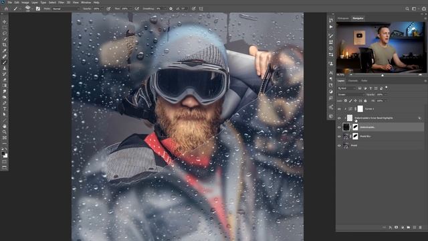Open the Filter menu
Image resolution: width=428 pixels, height=241 pixels.
[61, 3]
